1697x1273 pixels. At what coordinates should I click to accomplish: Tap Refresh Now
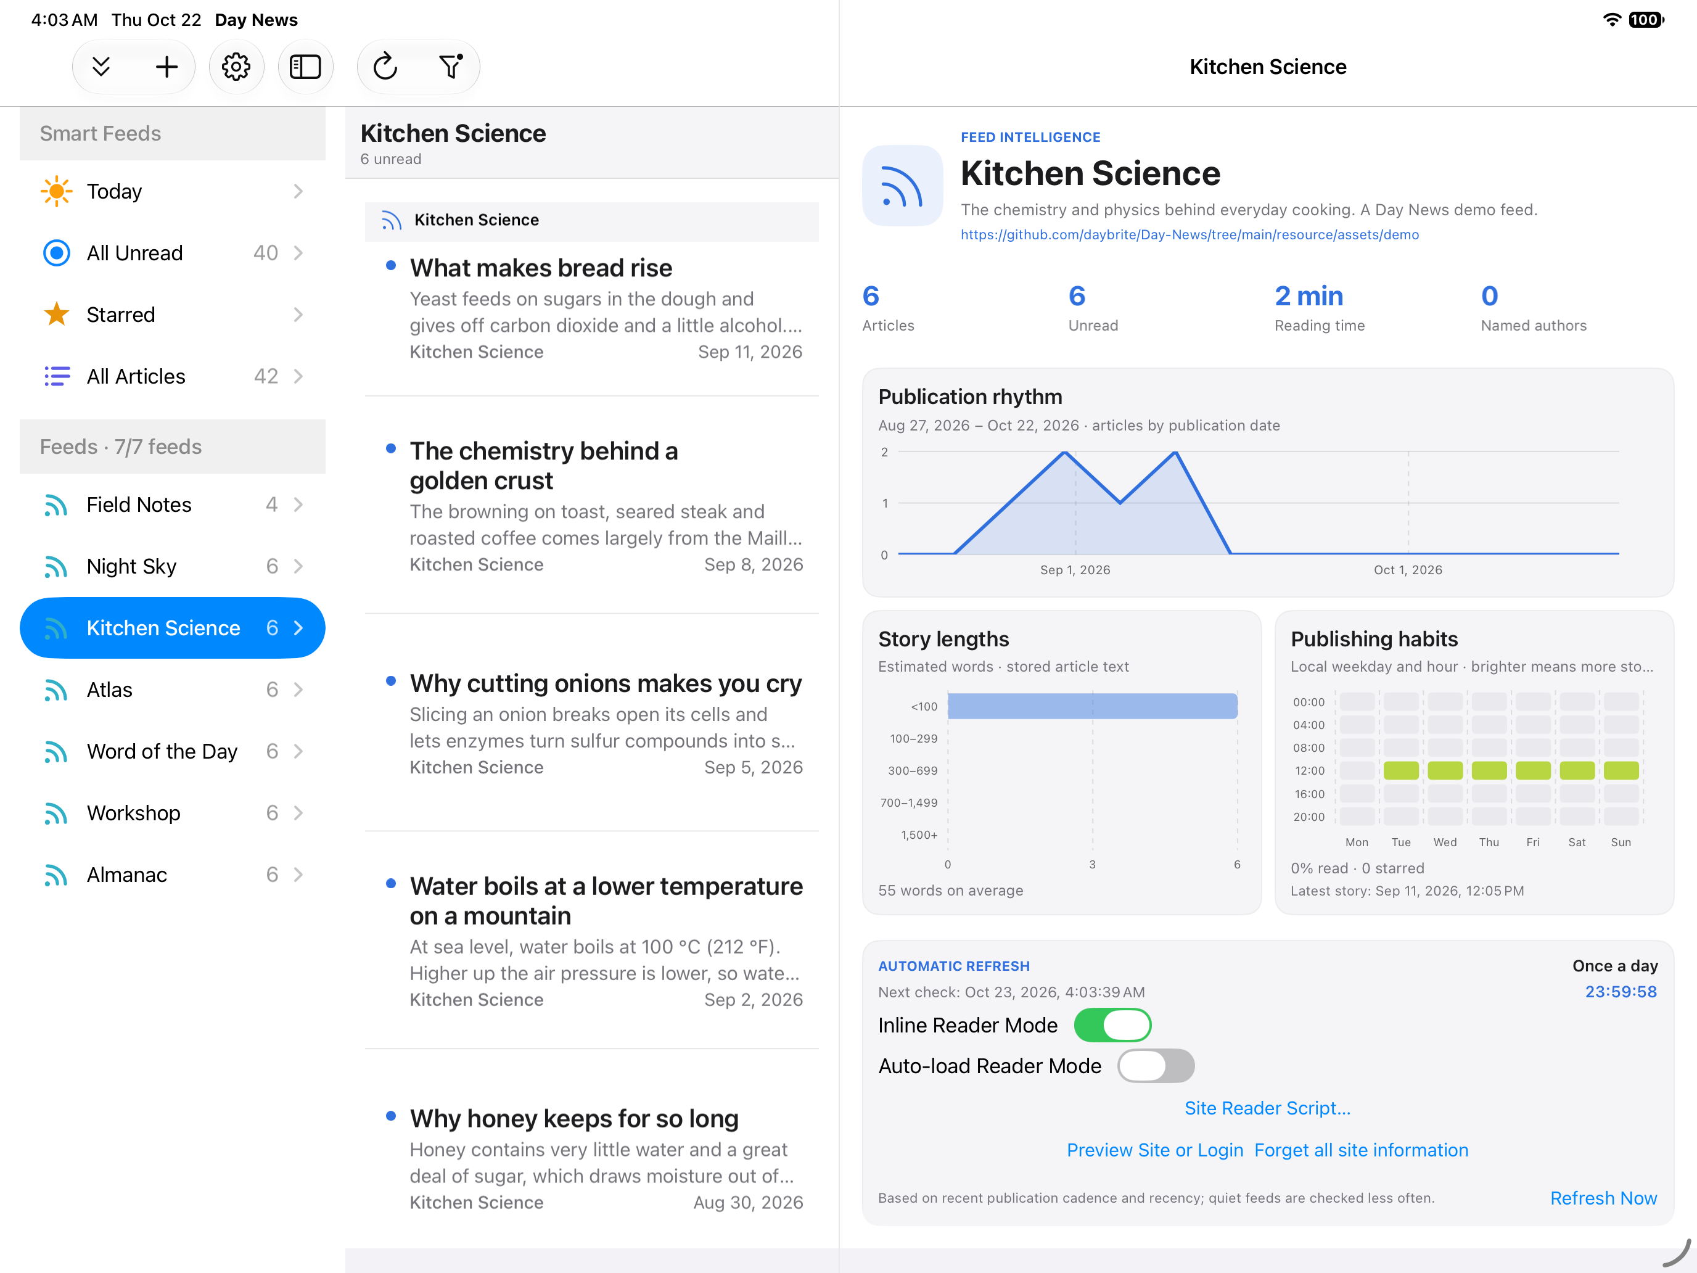point(1603,1198)
